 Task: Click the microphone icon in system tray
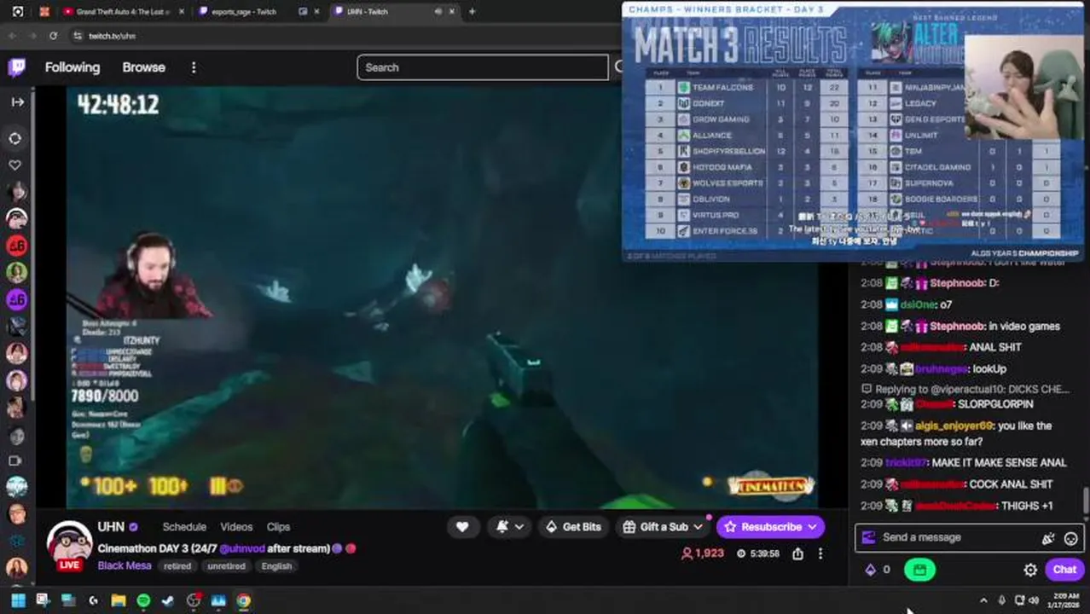coord(1001,601)
